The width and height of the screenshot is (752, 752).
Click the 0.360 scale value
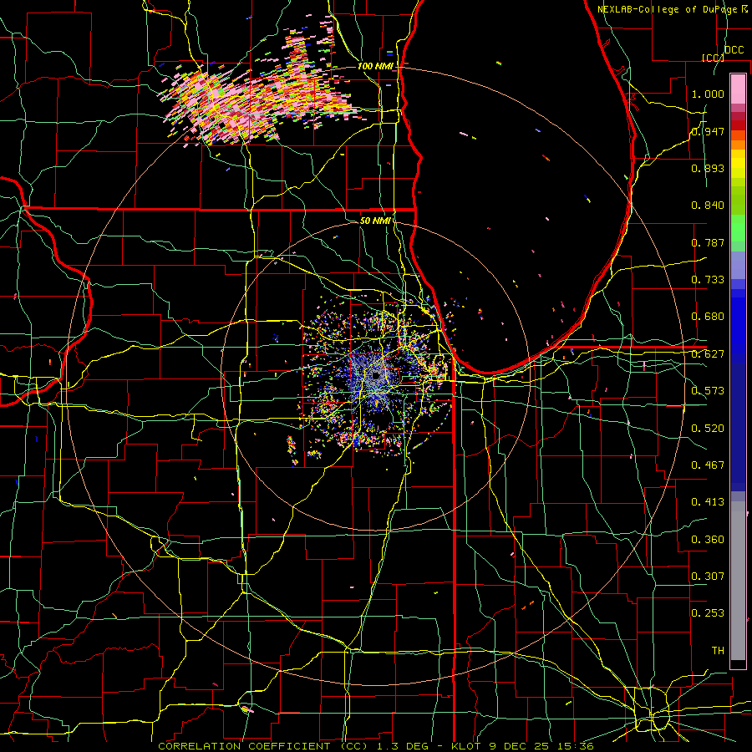[x=708, y=540]
